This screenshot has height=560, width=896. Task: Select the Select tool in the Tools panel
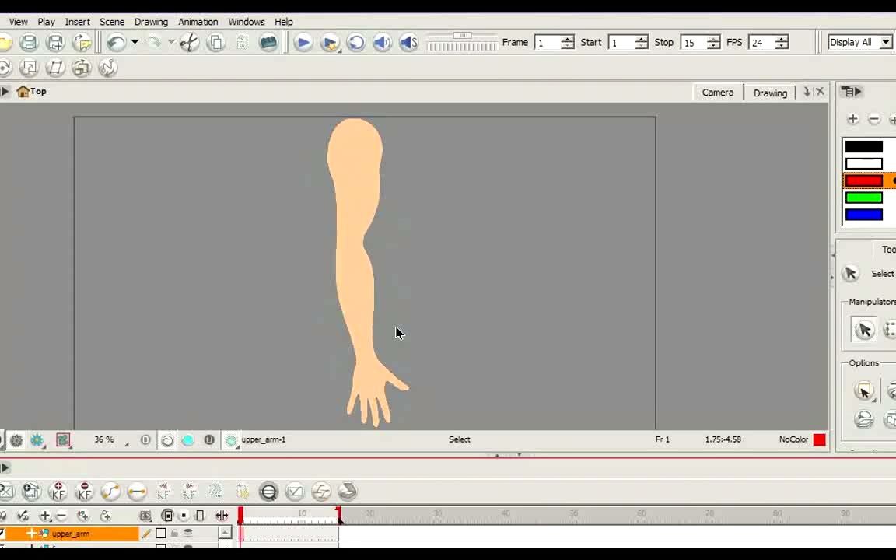pyautogui.click(x=850, y=274)
